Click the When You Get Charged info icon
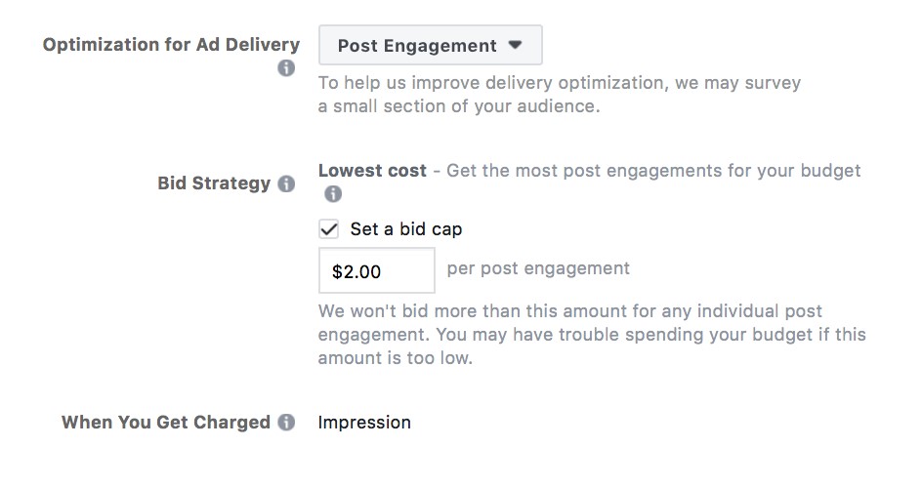 pyautogui.click(x=286, y=423)
